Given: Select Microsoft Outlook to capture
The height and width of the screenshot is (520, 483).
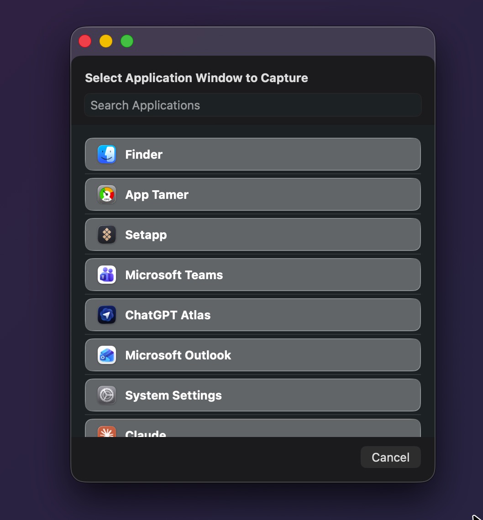Looking at the screenshot, I should 252,355.
